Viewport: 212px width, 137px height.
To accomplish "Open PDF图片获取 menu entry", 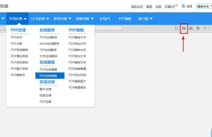I will [19, 68].
